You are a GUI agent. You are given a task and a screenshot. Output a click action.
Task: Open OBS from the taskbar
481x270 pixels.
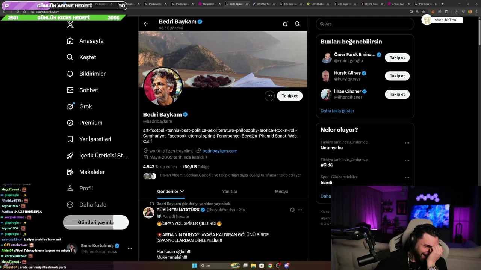click(x=278, y=265)
